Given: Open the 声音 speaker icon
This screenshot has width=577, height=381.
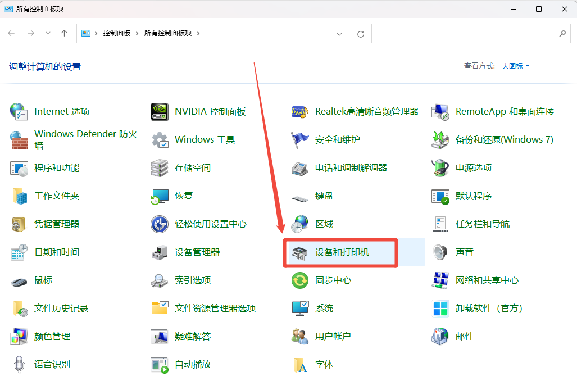Looking at the screenshot, I should [x=440, y=252].
